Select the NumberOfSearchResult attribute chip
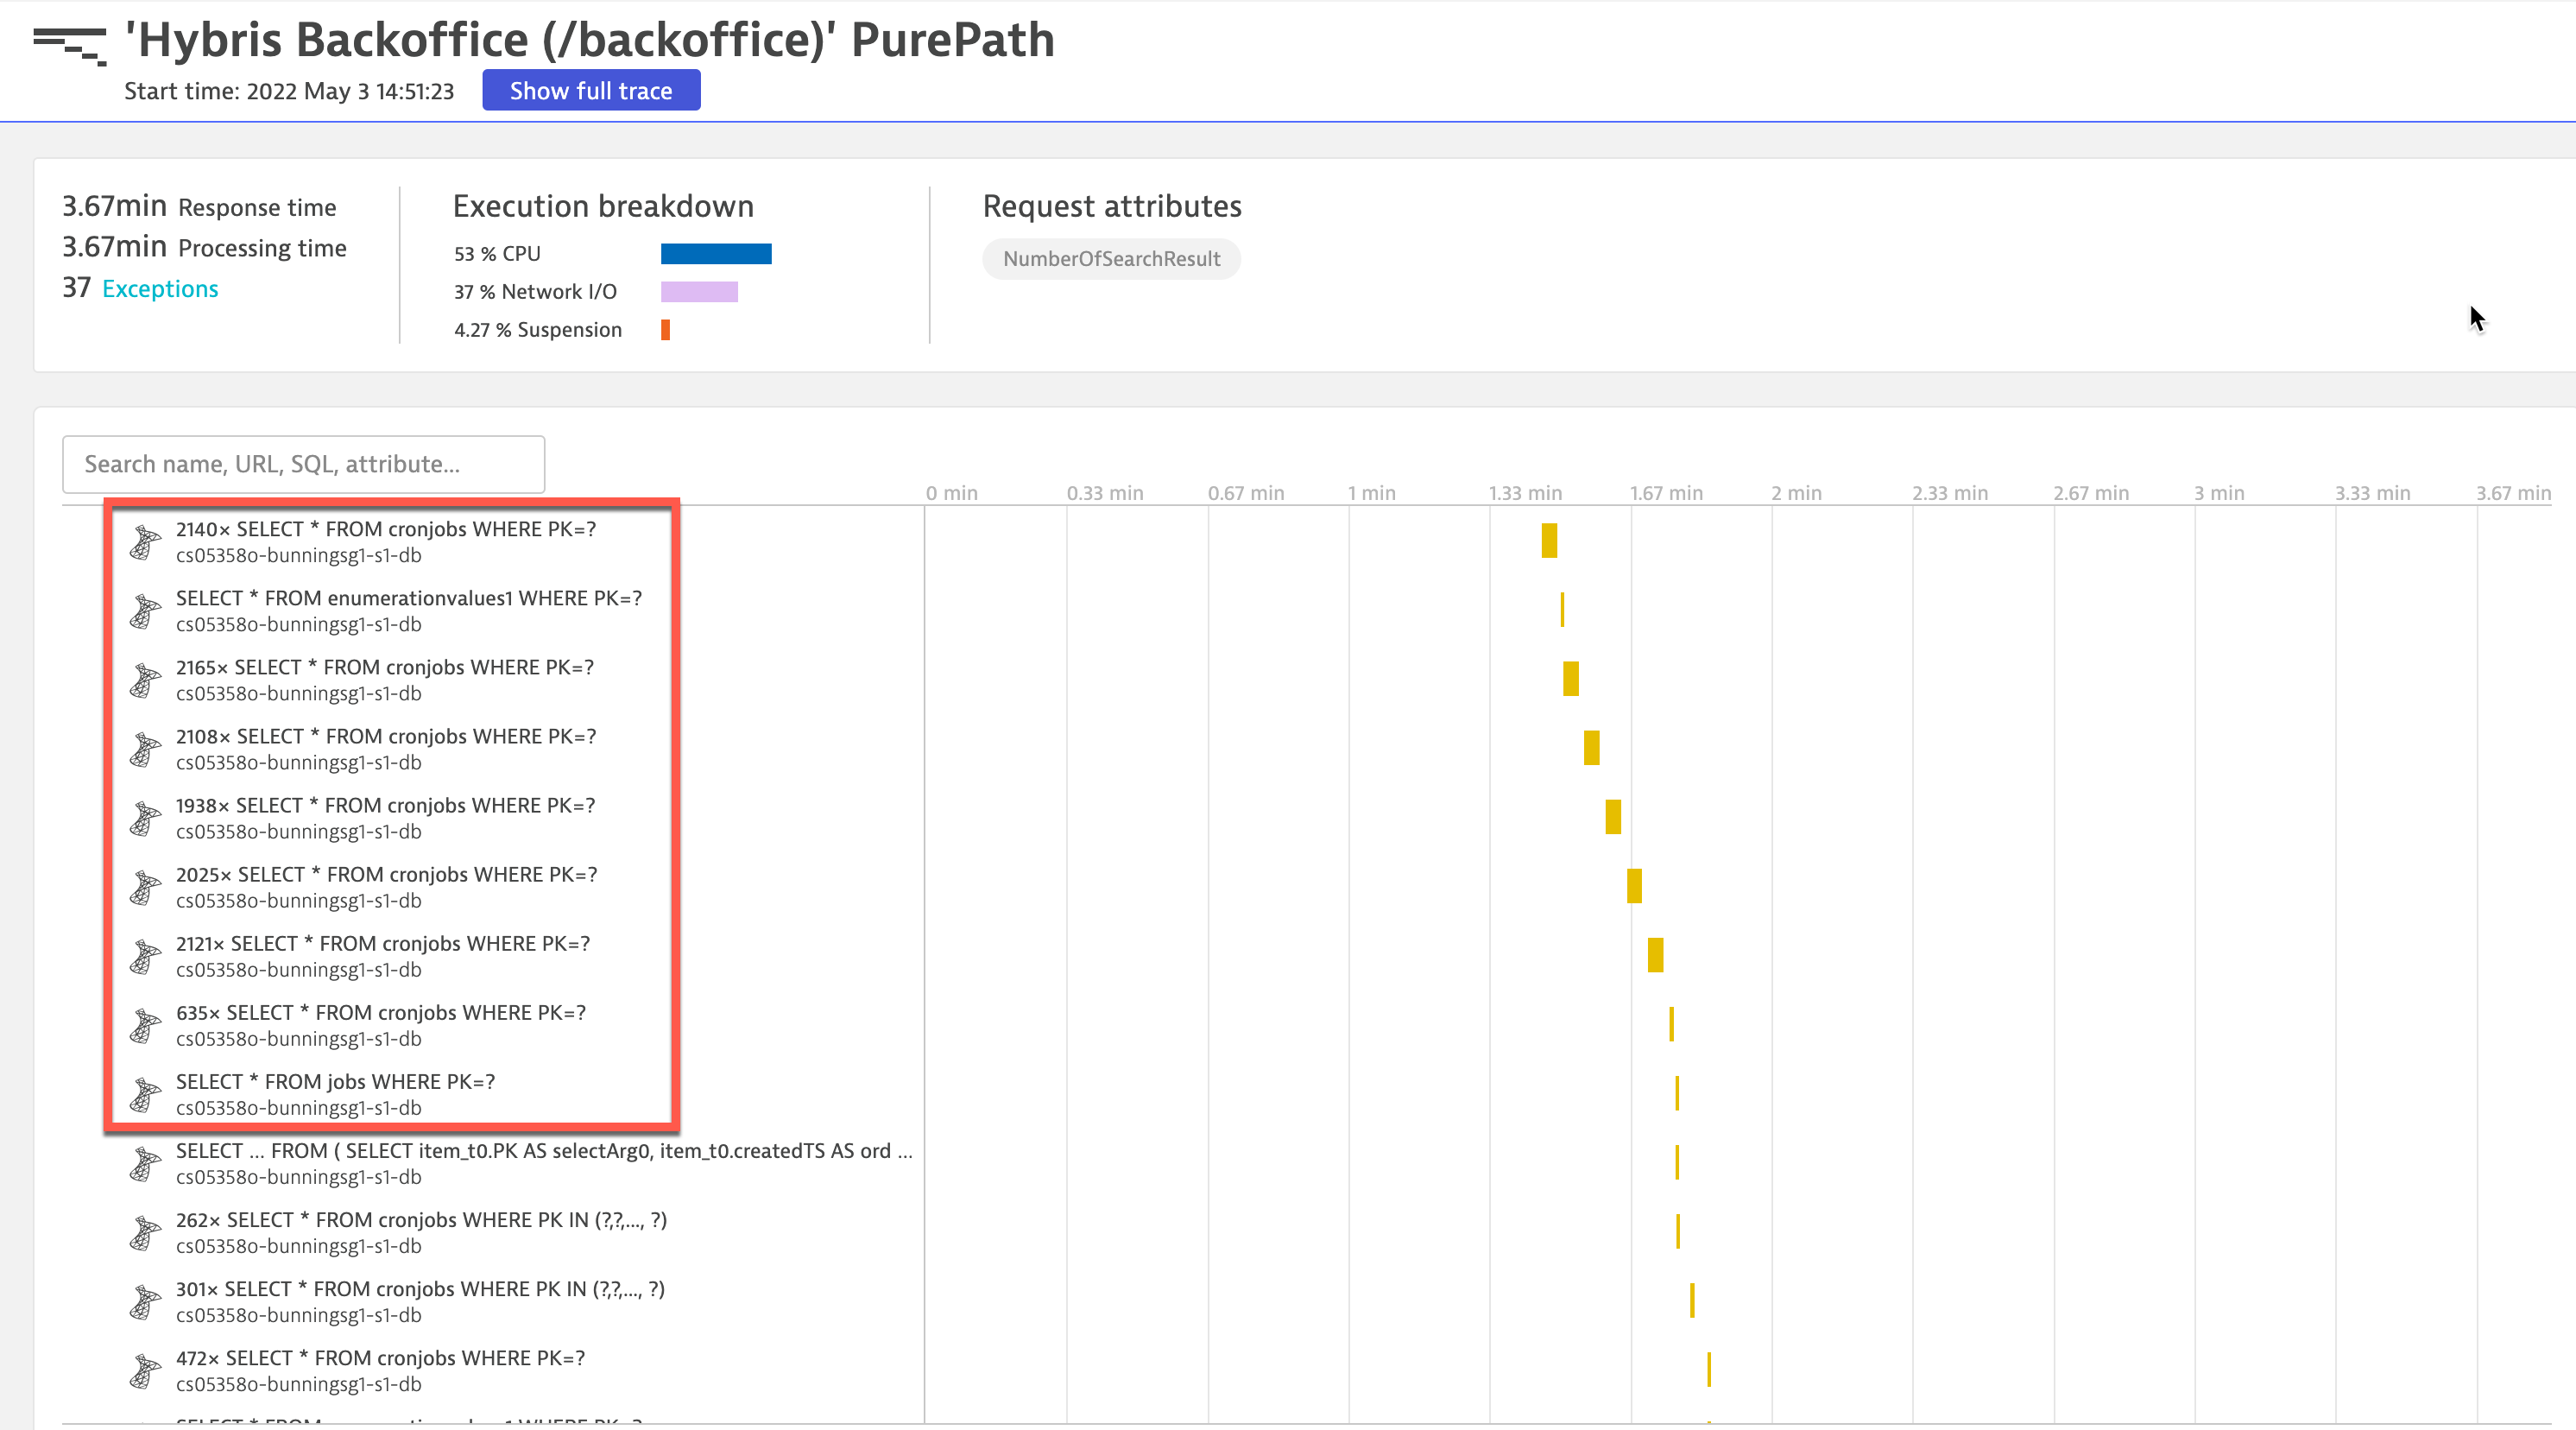The width and height of the screenshot is (2576, 1430). [x=1111, y=259]
